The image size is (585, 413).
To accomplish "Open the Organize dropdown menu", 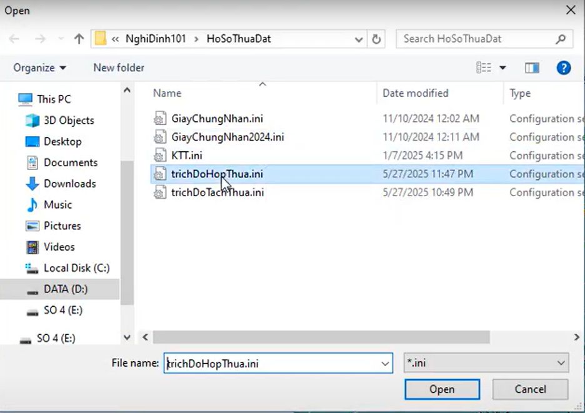I will click(40, 67).
